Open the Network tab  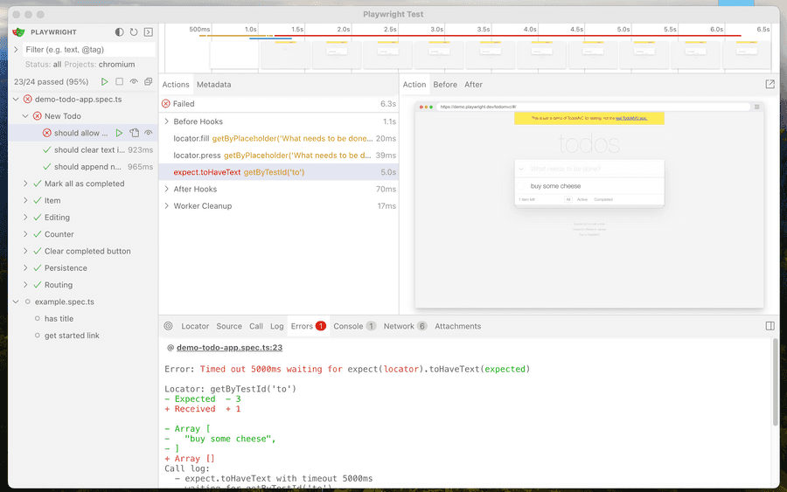405,326
